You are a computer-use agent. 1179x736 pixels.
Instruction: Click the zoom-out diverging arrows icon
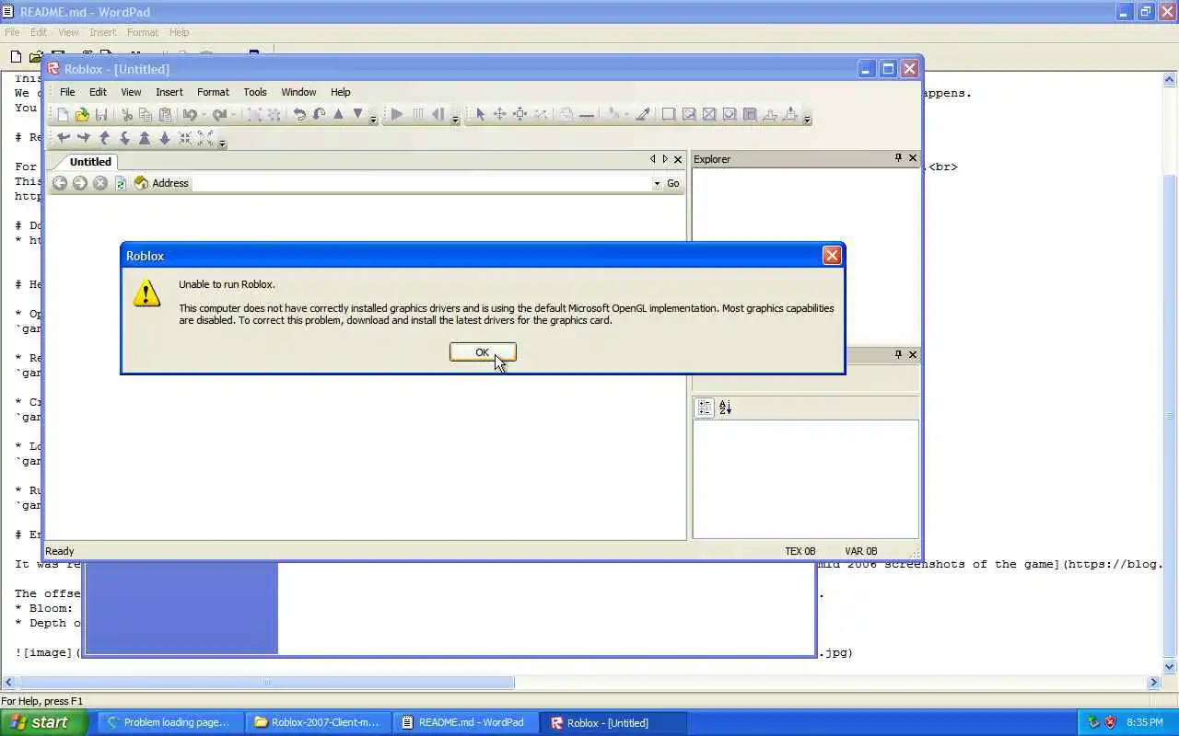click(205, 138)
